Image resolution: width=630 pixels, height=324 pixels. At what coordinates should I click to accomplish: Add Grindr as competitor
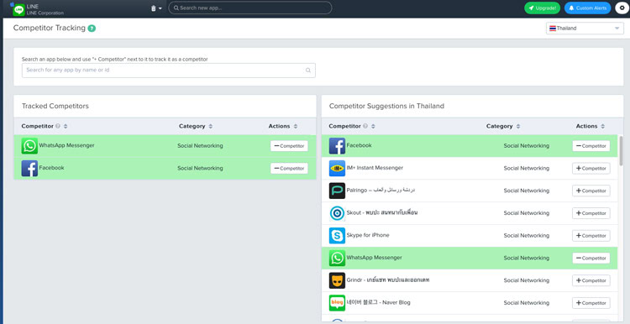tap(591, 280)
